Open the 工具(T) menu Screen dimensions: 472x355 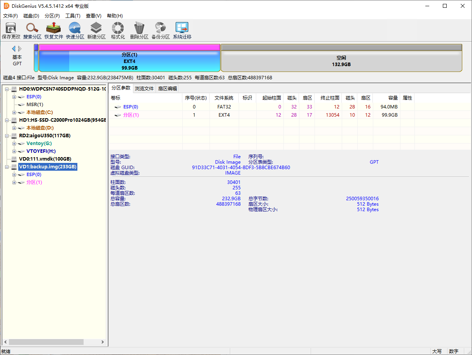point(73,16)
